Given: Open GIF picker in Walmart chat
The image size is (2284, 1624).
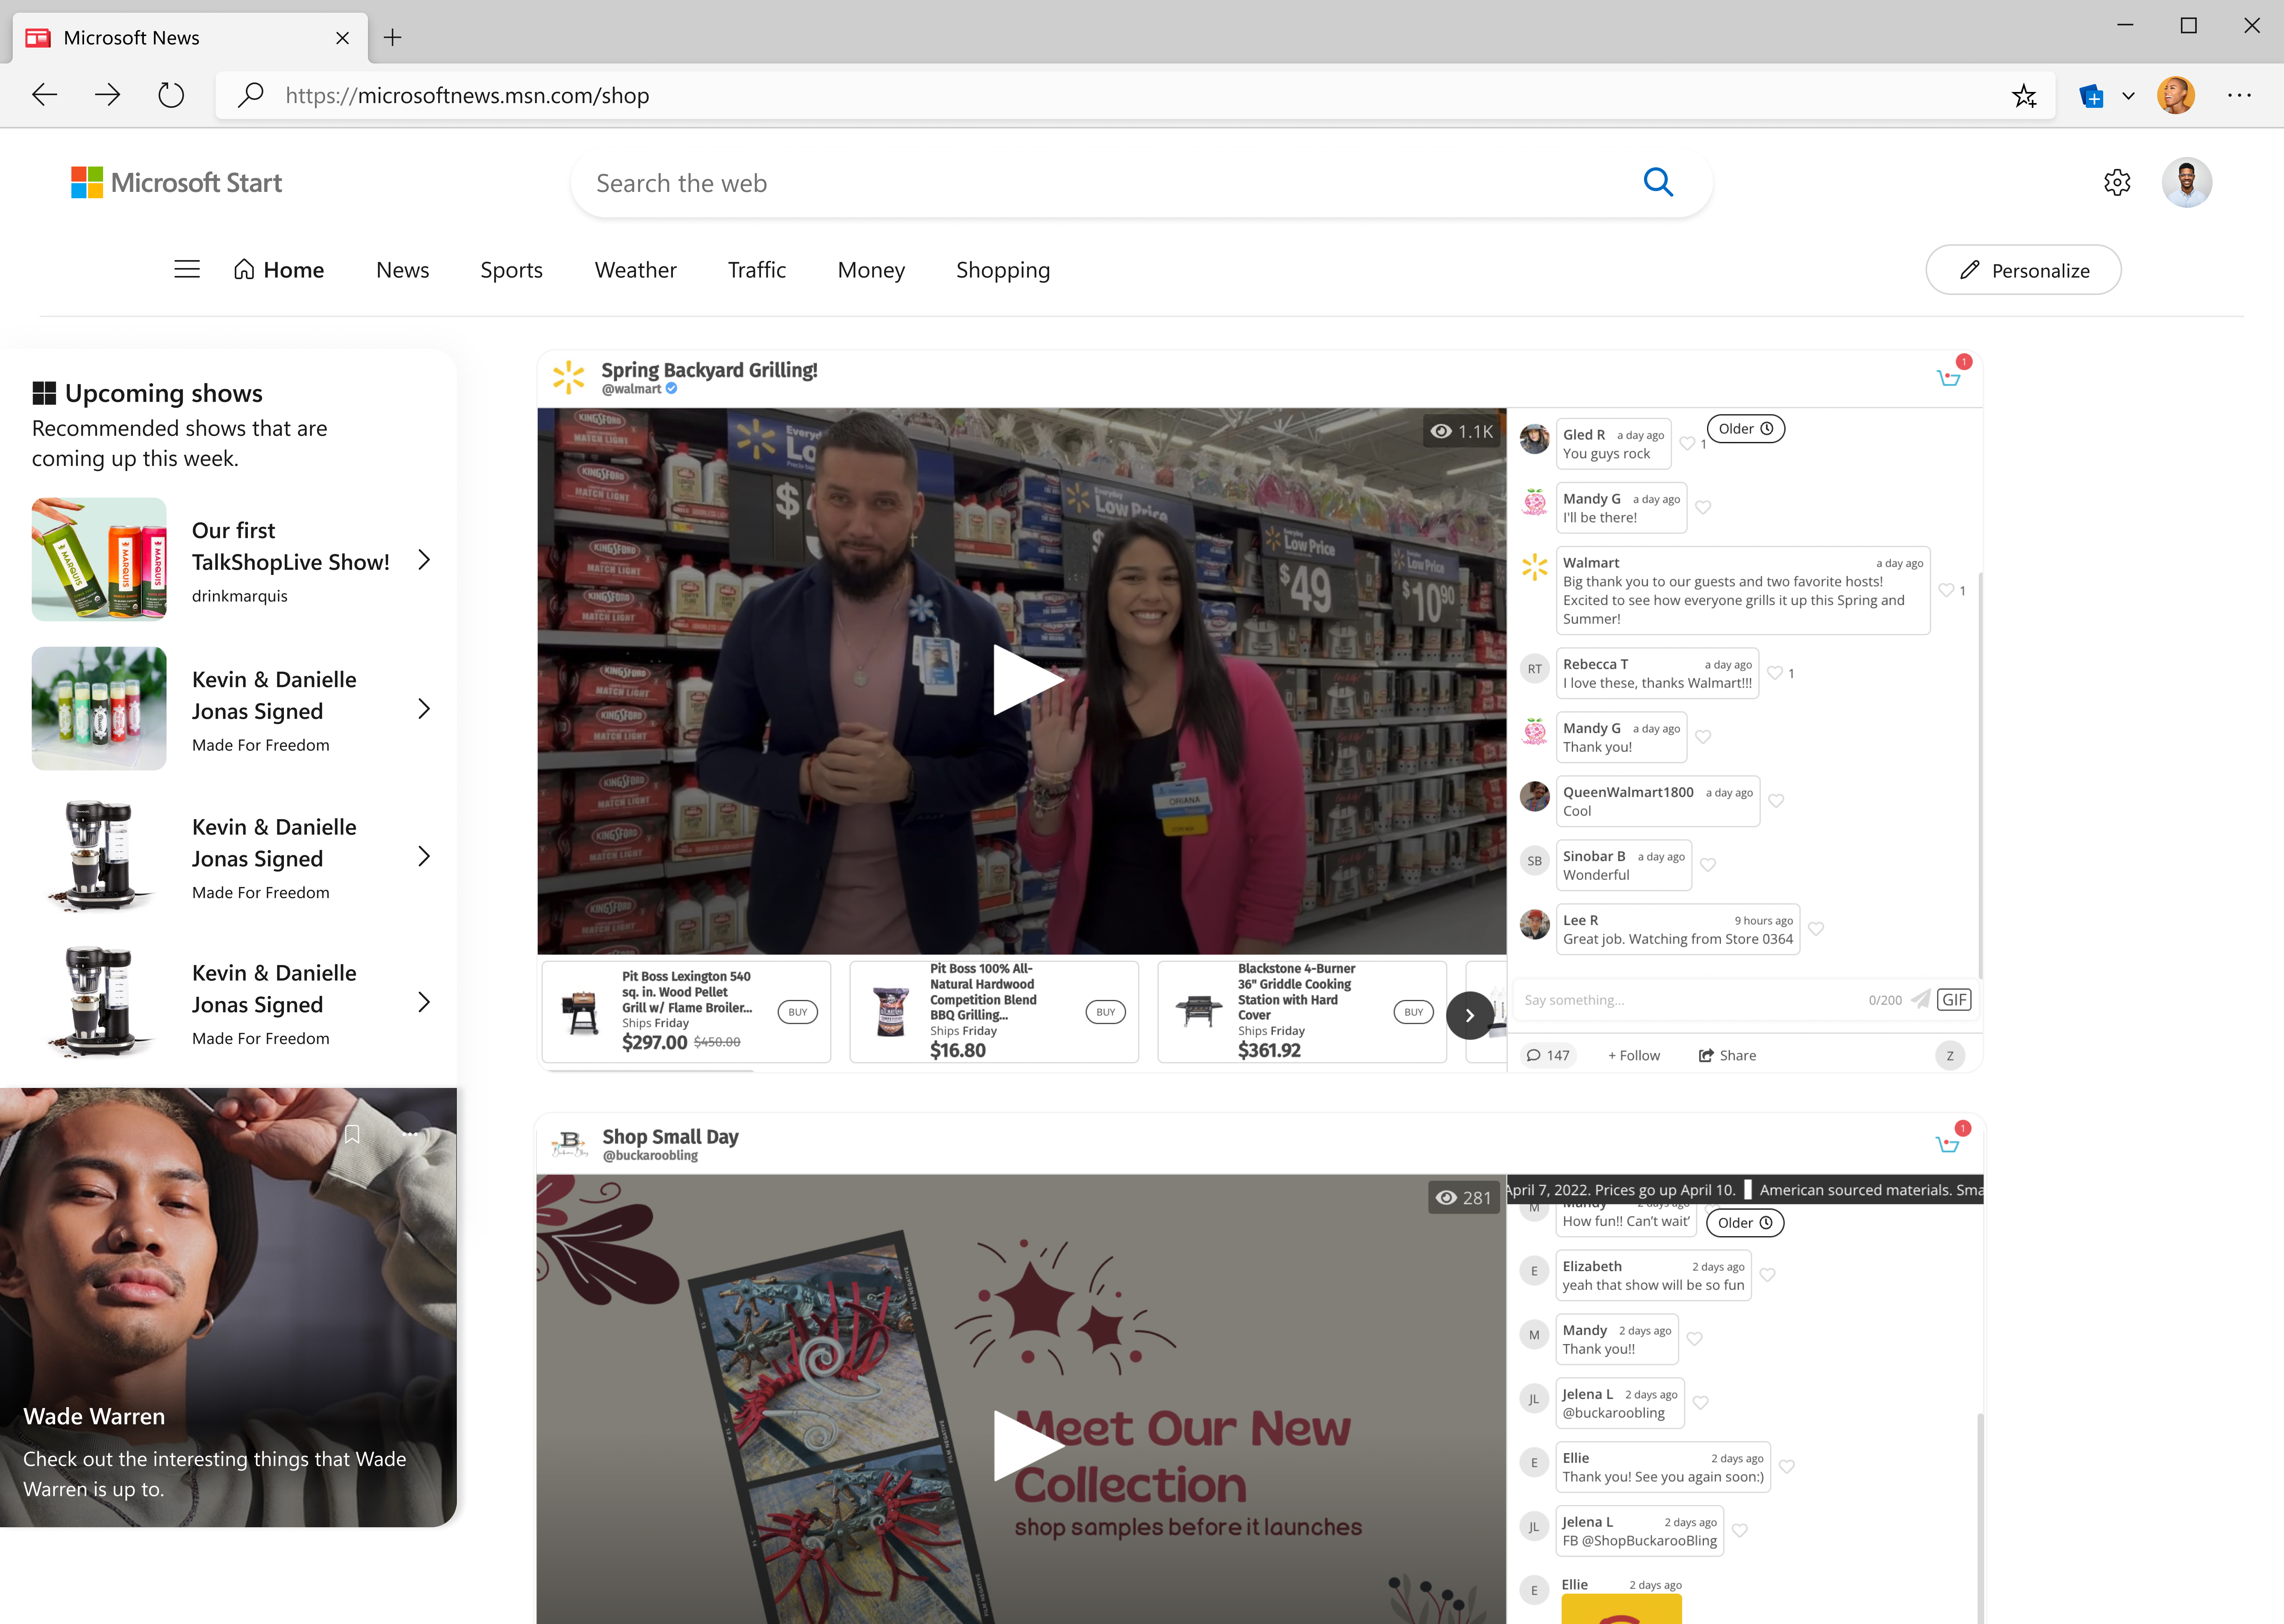Looking at the screenshot, I should (1954, 999).
